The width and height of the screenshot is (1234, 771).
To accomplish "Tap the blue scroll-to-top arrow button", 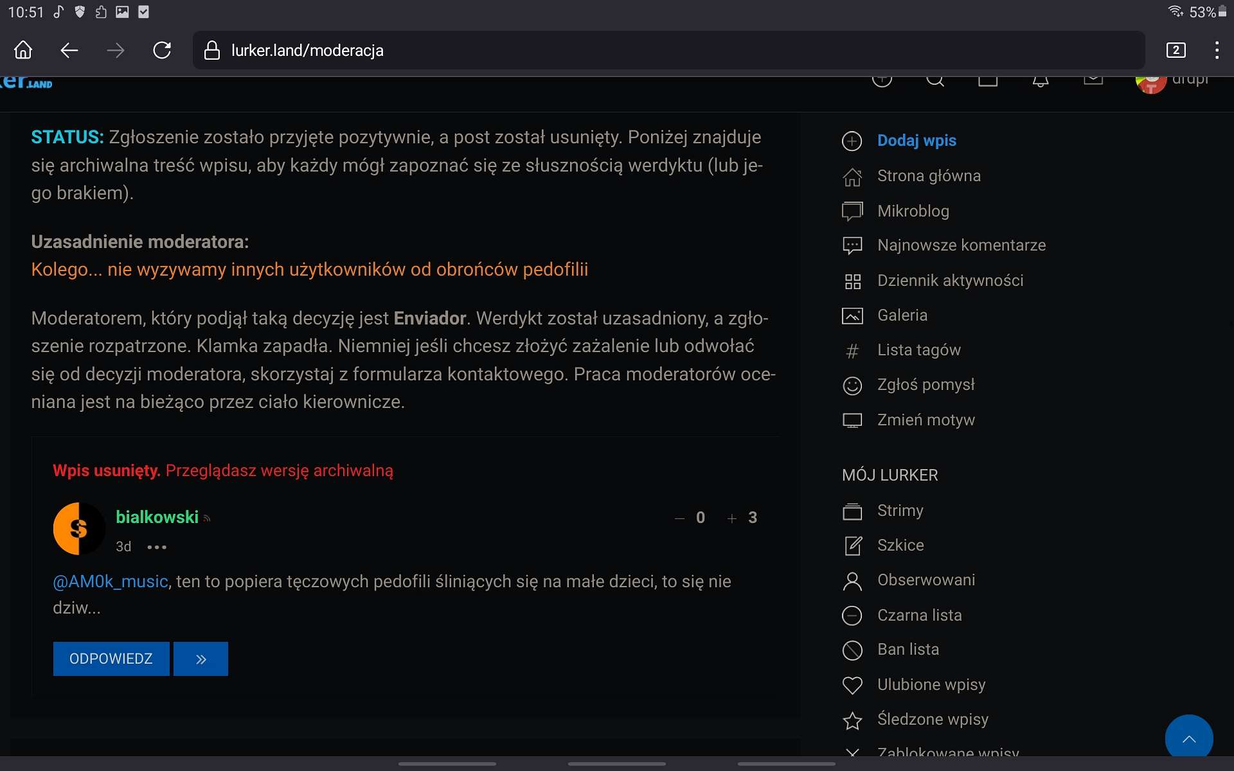I will 1189,738.
